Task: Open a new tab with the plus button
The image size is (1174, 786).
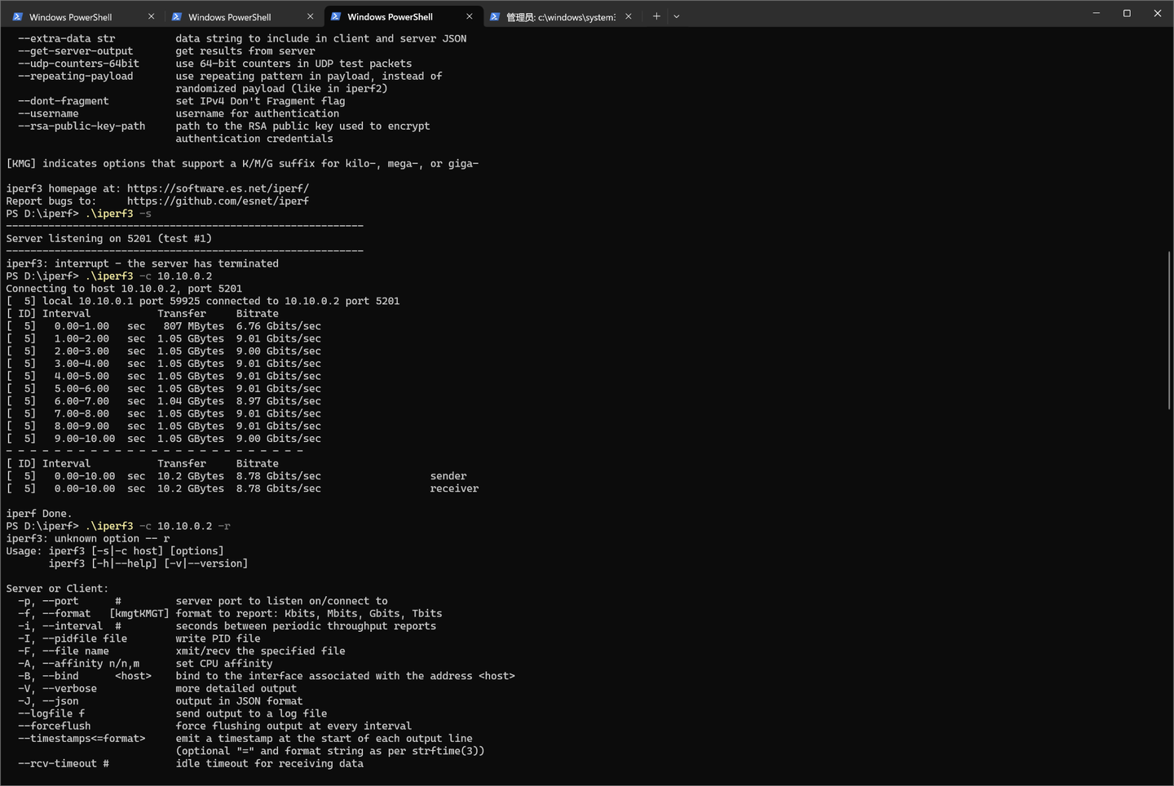Action: pos(656,16)
